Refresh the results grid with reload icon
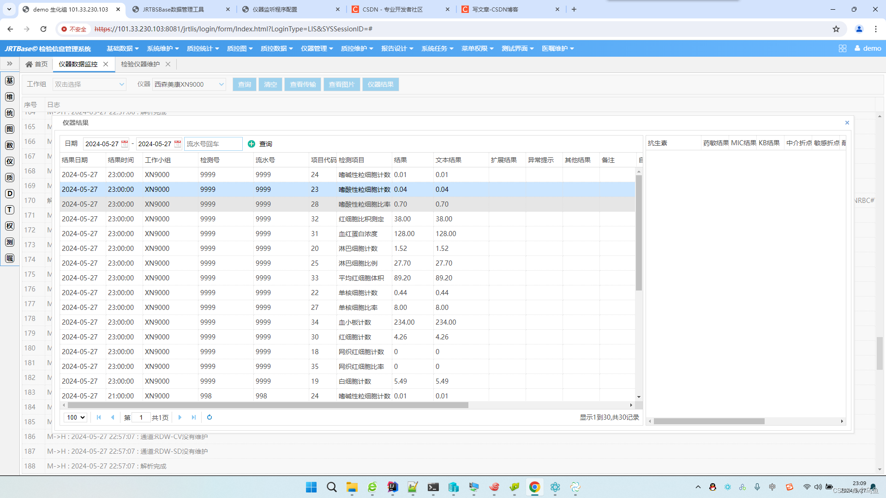This screenshot has width=886, height=498. [x=210, y=417]
